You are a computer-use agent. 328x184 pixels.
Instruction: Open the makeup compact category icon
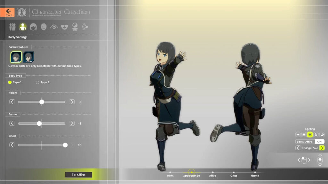75,27
